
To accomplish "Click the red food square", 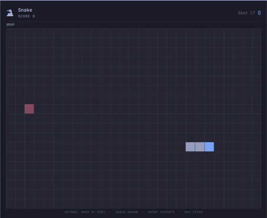I will (x=29, y=109).
